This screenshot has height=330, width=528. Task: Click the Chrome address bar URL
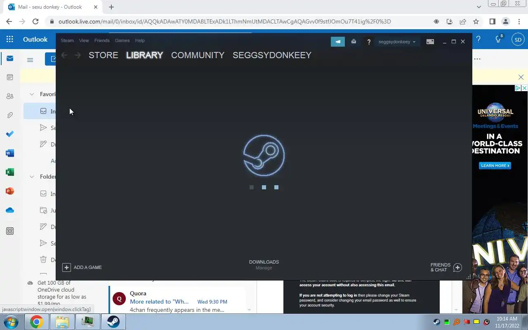coord(225,21)
